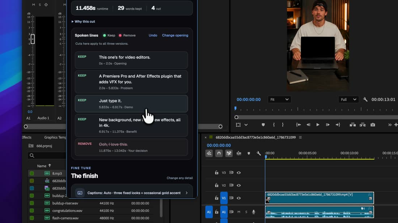Screen dimensions: 398x223
Task: Click the search magnifier in Project panel
Action: [32, 156]
